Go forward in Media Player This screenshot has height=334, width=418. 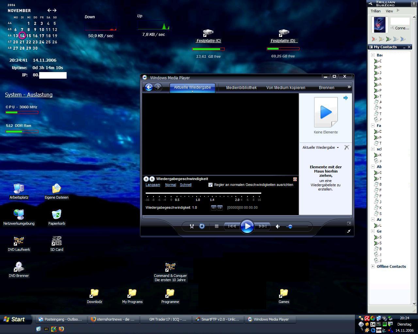158,87
